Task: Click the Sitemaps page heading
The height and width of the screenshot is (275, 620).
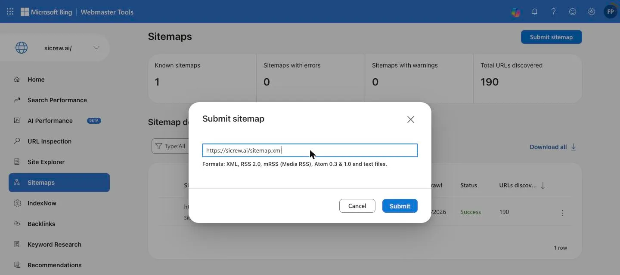Action: 170,37
